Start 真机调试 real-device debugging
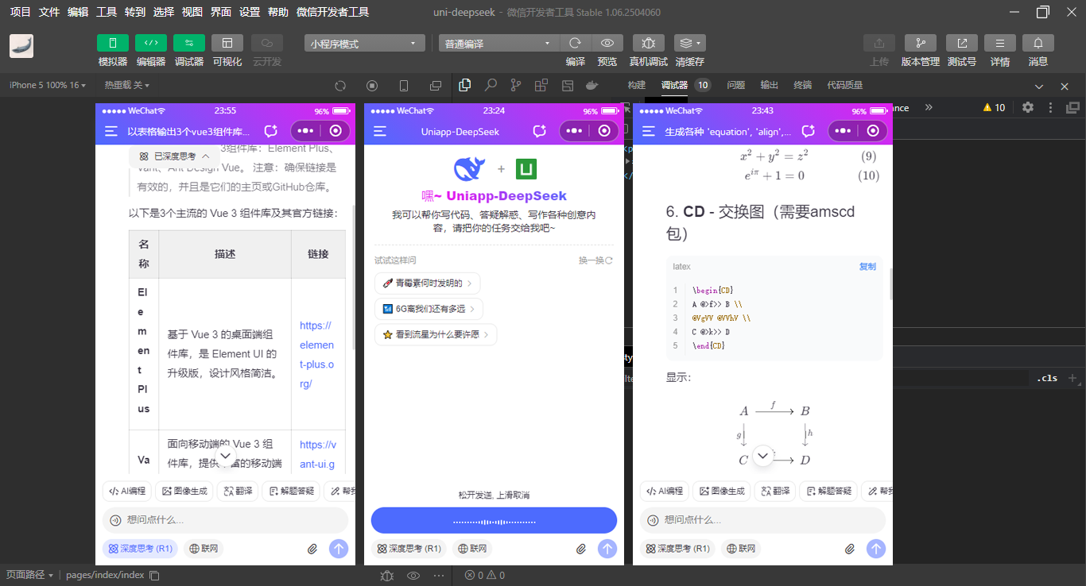 tap(648, 43)
